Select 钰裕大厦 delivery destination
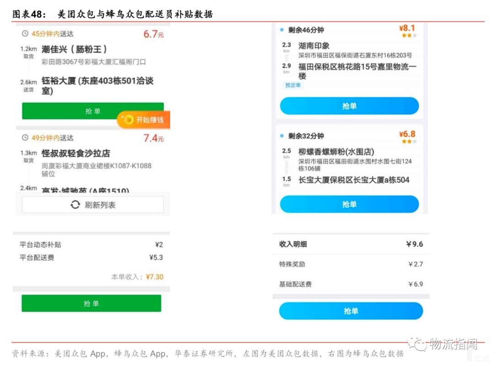This screenshot has height=366, width=494. (x=97, y=86)
